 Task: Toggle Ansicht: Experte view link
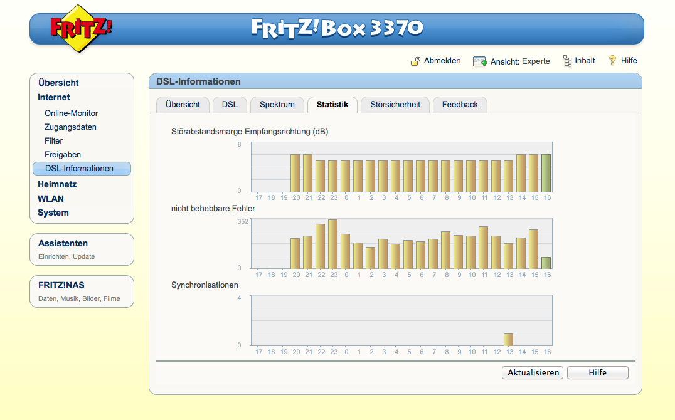(x=520, y=61)
